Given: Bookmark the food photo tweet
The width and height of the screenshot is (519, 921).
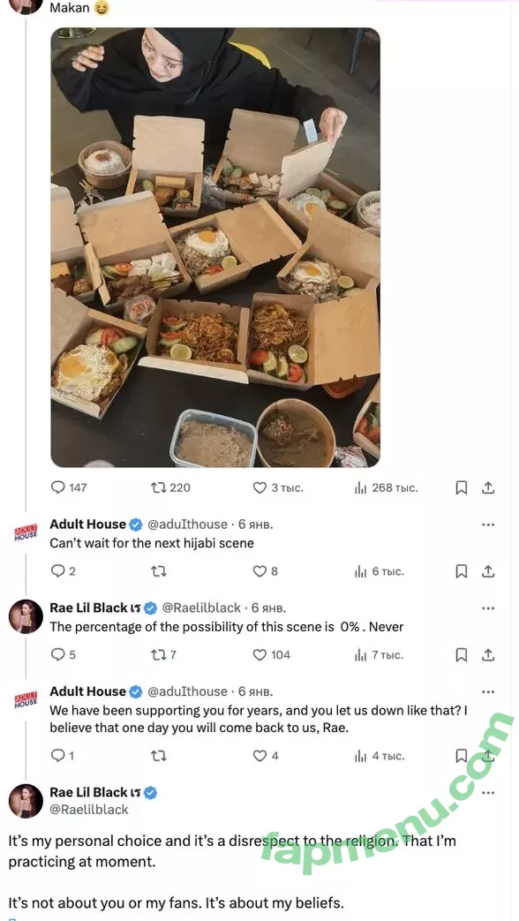Looking at the screenshot, I should coord(462,487).
